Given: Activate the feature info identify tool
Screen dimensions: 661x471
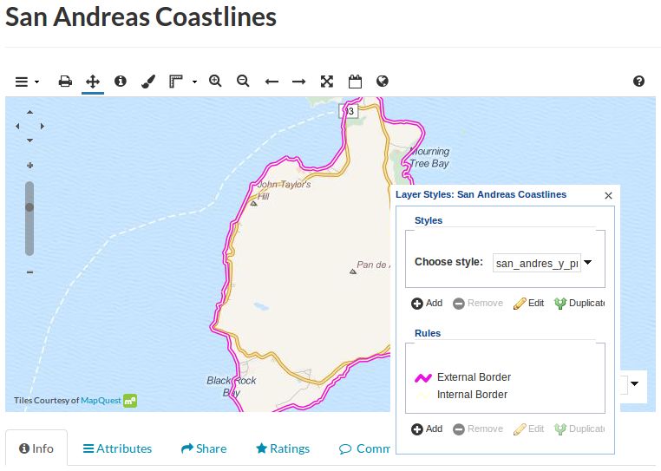Looking at the screenshot, I should [x=121, y=81].
